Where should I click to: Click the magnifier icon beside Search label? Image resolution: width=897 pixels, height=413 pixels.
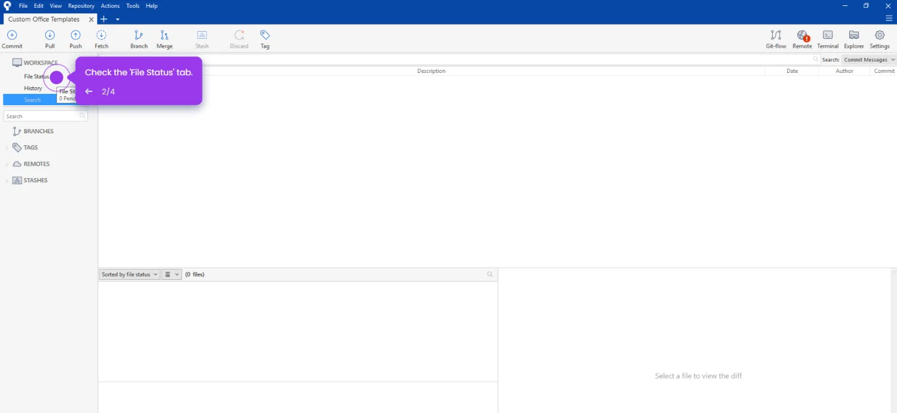tap(816, 60)
